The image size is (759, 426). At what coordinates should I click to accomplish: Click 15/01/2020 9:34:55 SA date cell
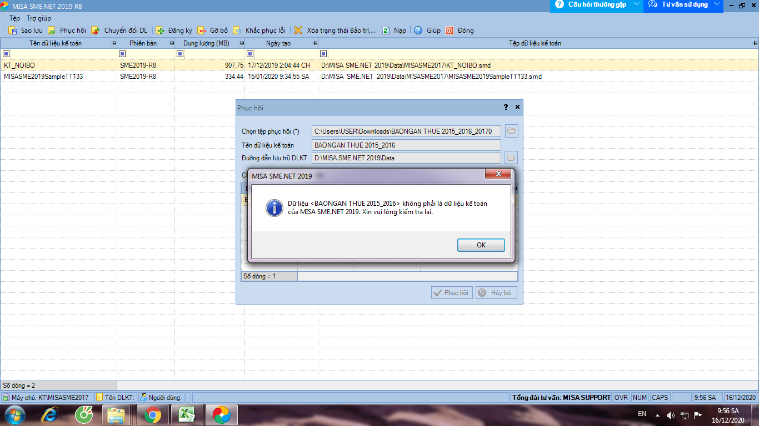(x=281, y=77)
